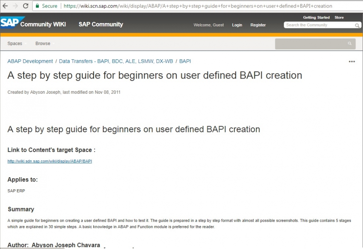
Task: Expand the Browse dropdown menu
Action: (x=43, y=43)
